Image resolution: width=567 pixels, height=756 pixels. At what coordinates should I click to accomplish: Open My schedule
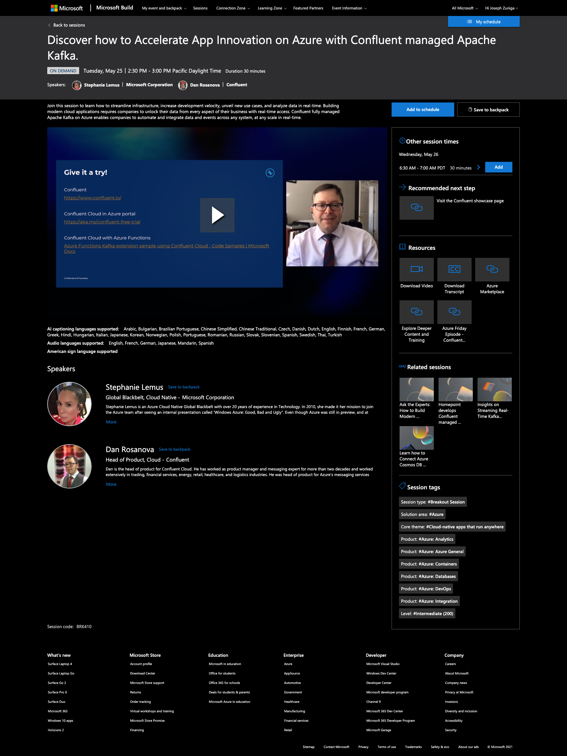coord(484,22)
